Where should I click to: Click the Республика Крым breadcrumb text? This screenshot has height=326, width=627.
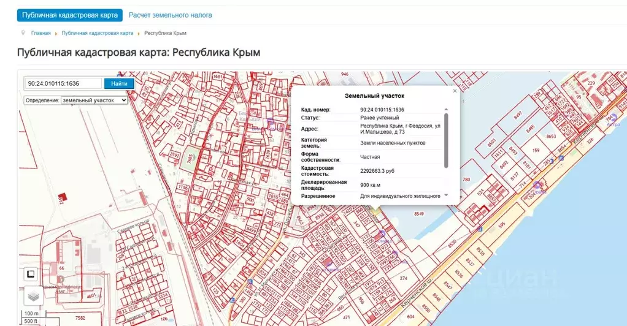[165, 33]
